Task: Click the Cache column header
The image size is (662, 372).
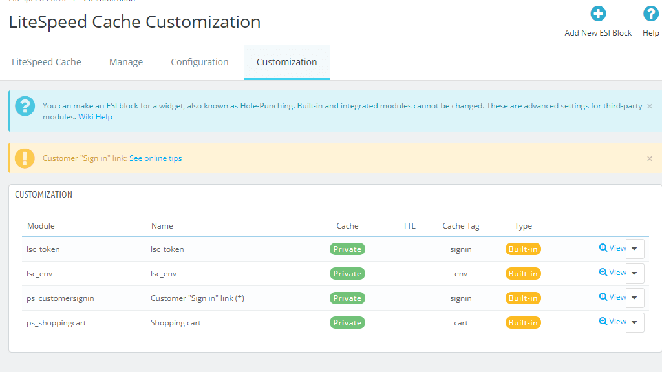Action: coord(347,226)
